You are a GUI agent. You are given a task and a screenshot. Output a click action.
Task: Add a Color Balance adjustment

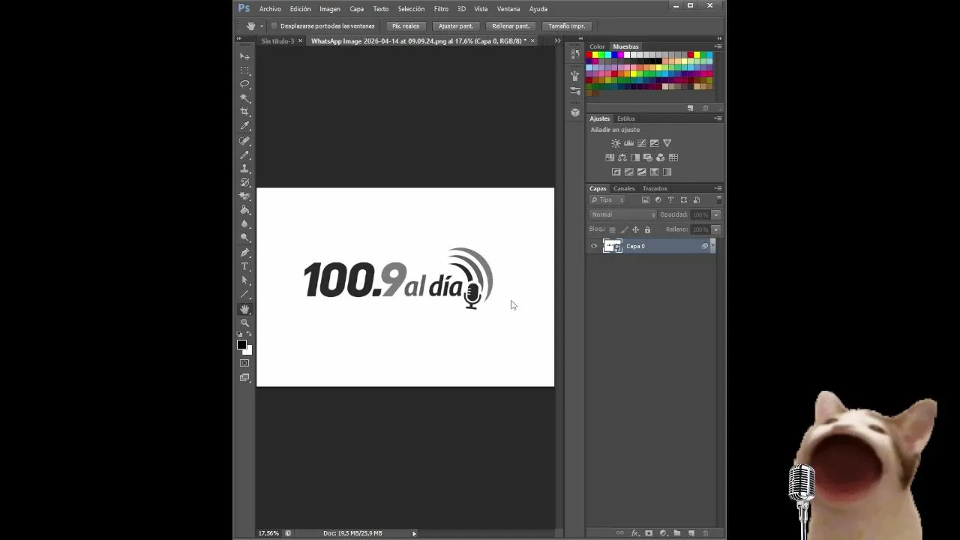[622, 157]
